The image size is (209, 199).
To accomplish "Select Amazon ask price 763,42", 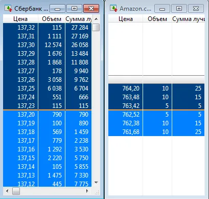I will (x=131, y=106).
